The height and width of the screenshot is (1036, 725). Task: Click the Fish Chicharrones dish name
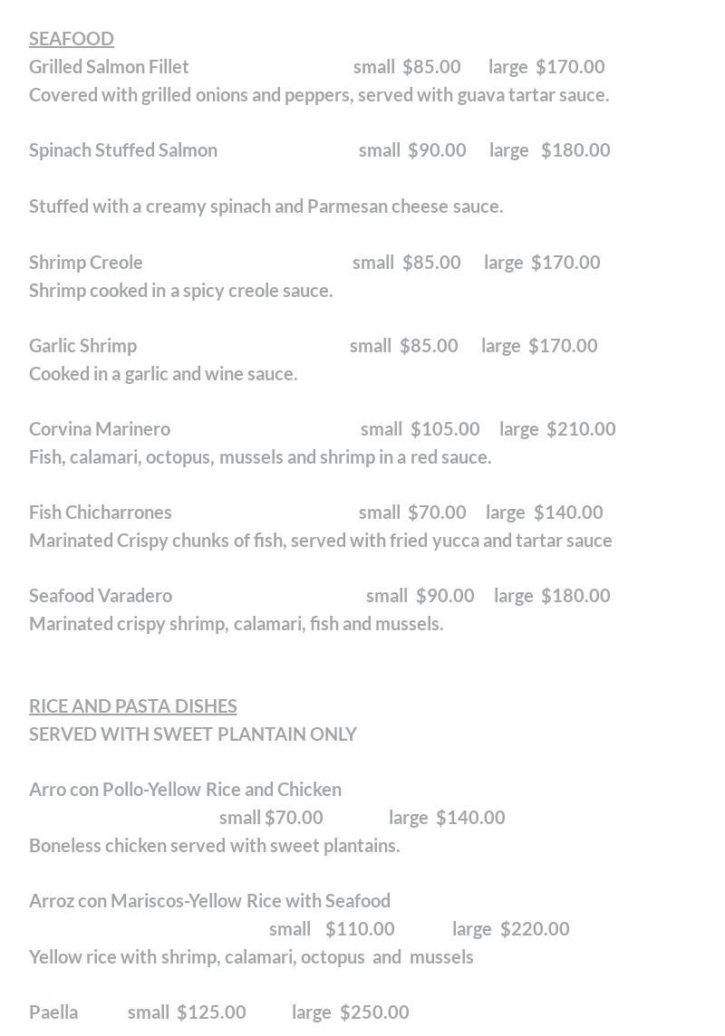coord(101,512)
